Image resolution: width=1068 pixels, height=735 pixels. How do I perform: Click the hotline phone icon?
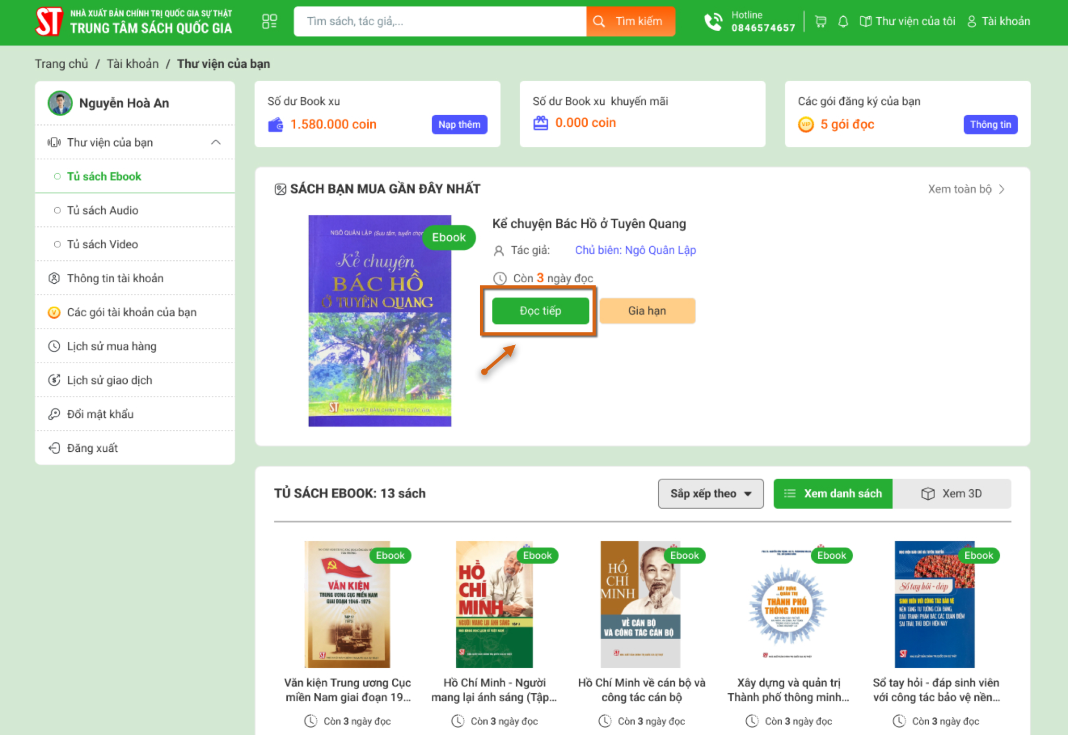[713, 21]
